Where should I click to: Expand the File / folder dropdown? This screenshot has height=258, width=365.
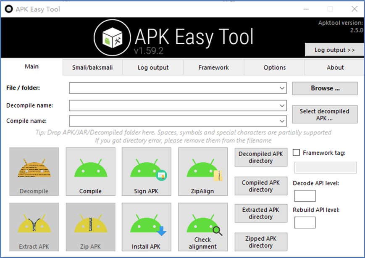282,88
